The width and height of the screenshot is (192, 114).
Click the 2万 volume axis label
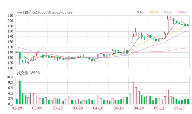(x=11, y=99)
